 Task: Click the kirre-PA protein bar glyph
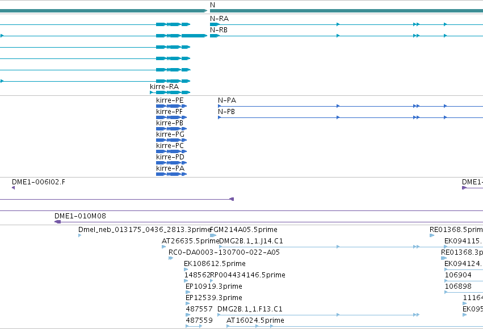(x=171, y=174)
